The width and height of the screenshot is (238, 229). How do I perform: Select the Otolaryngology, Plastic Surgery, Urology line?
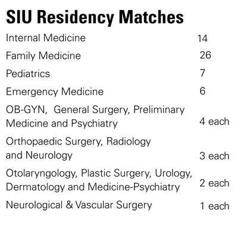click(99, 173)
